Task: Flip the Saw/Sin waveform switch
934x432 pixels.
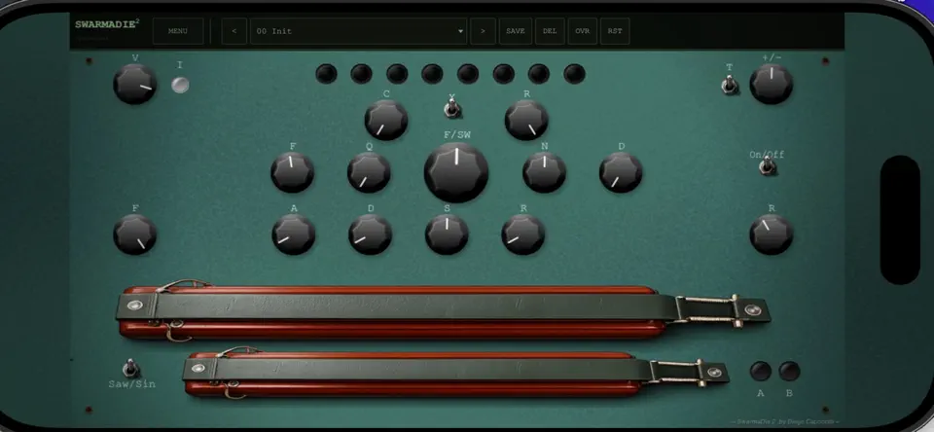Action: (130, 368)
